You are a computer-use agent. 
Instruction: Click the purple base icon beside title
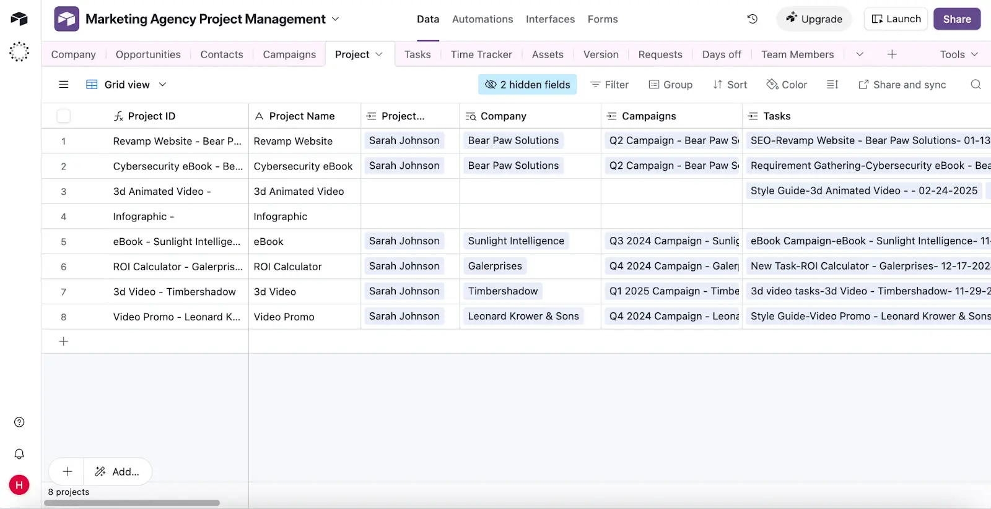[x=66, y=19]
